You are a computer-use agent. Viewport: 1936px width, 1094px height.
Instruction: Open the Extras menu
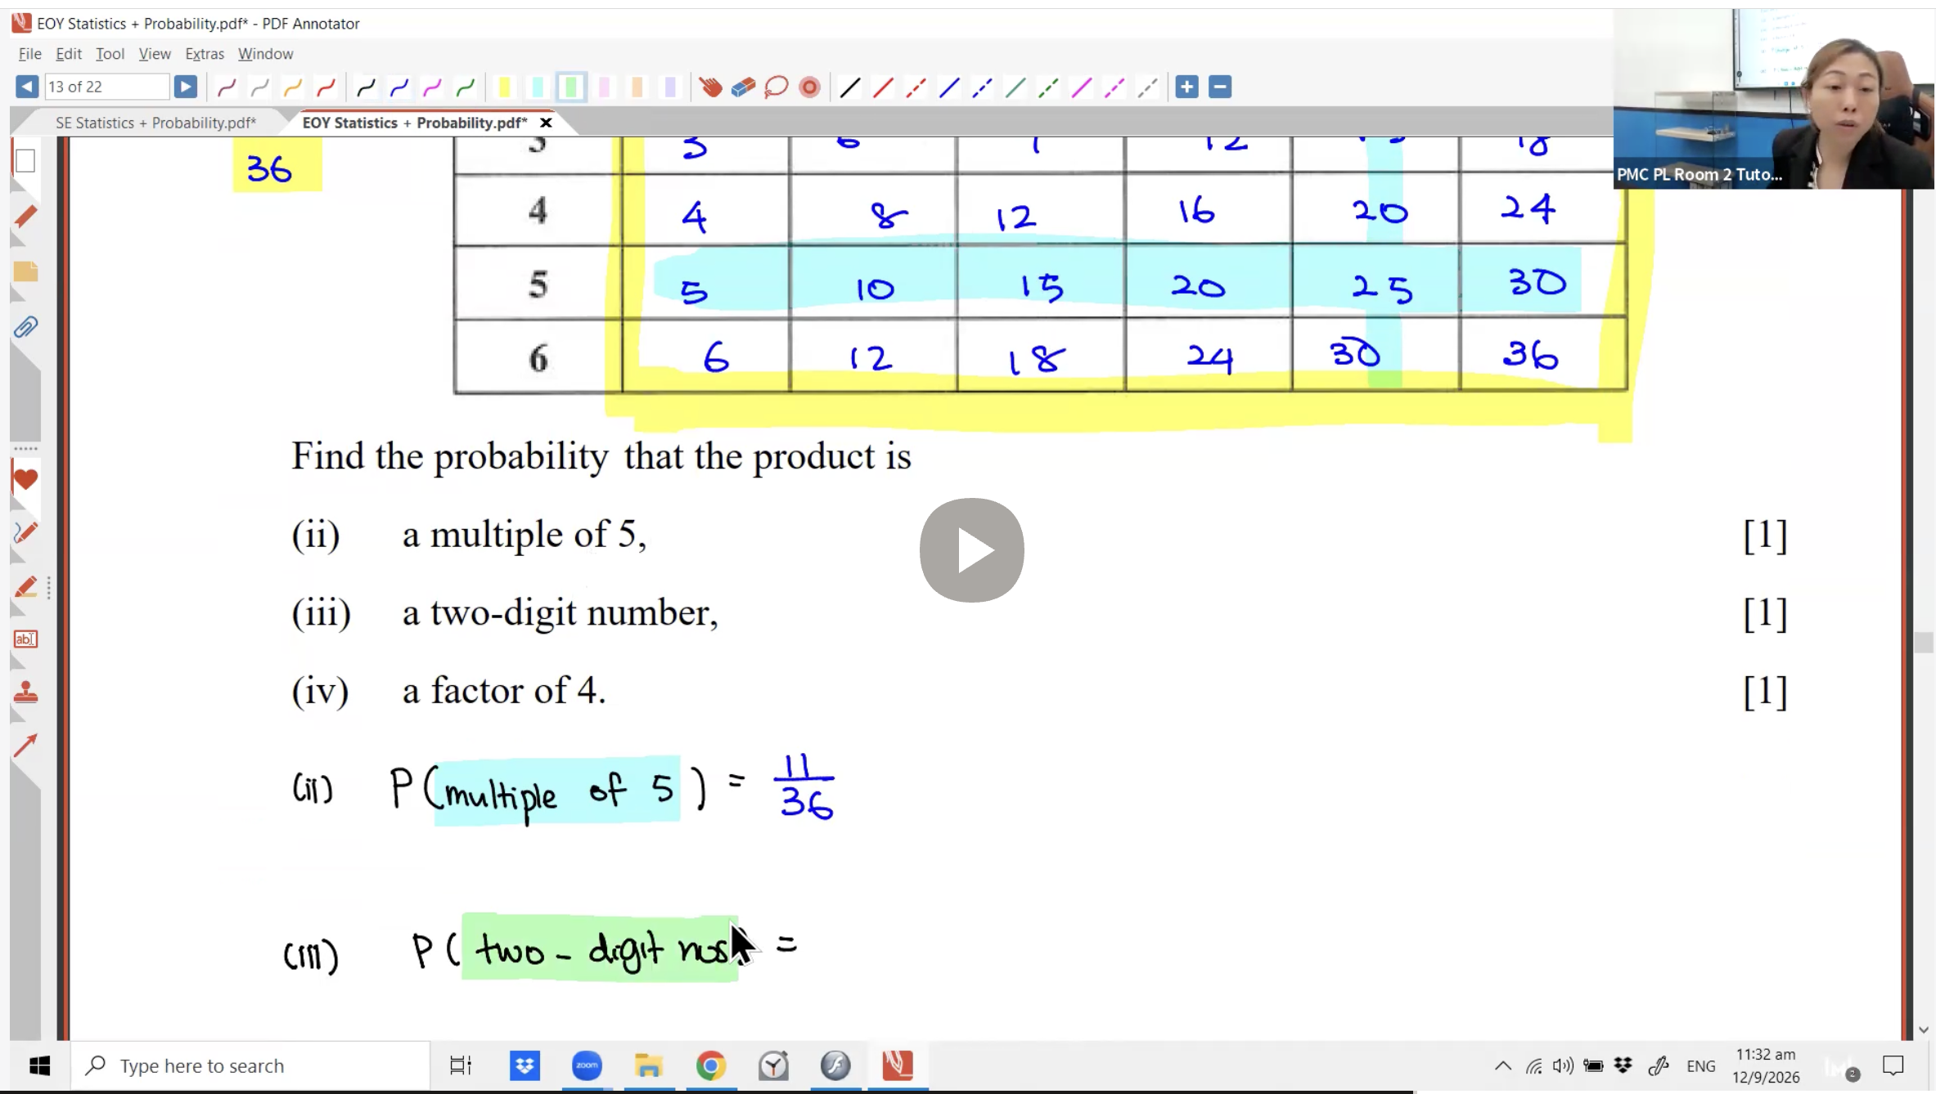(x=205, y=54)
